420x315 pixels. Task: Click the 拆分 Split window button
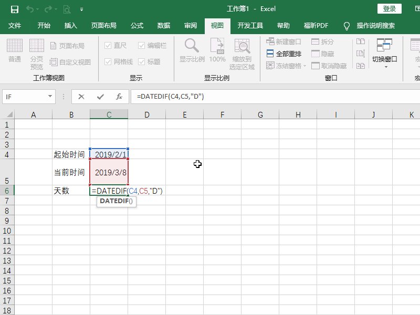324,41
